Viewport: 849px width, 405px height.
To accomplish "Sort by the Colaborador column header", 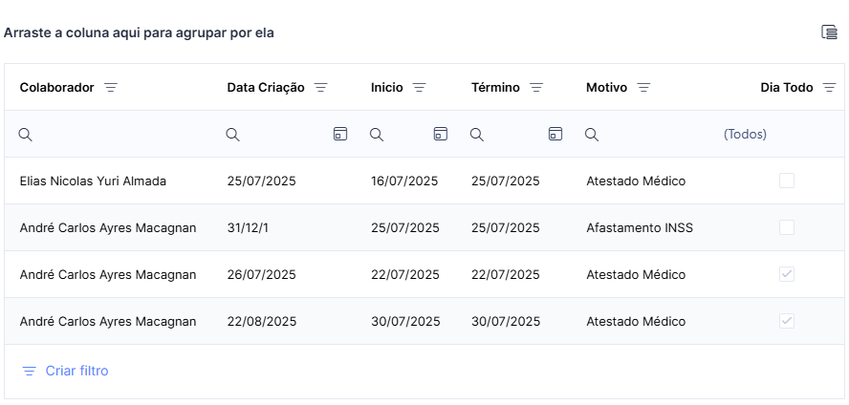I will [x=56, y=88].
